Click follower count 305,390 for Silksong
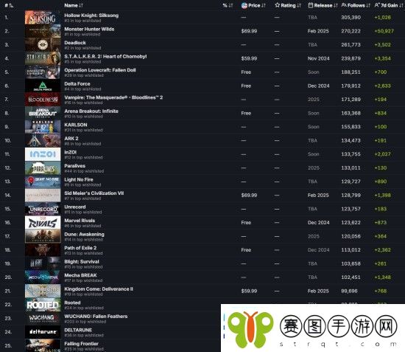Viewport: 405px width, 352px height. tap(351, 17)
